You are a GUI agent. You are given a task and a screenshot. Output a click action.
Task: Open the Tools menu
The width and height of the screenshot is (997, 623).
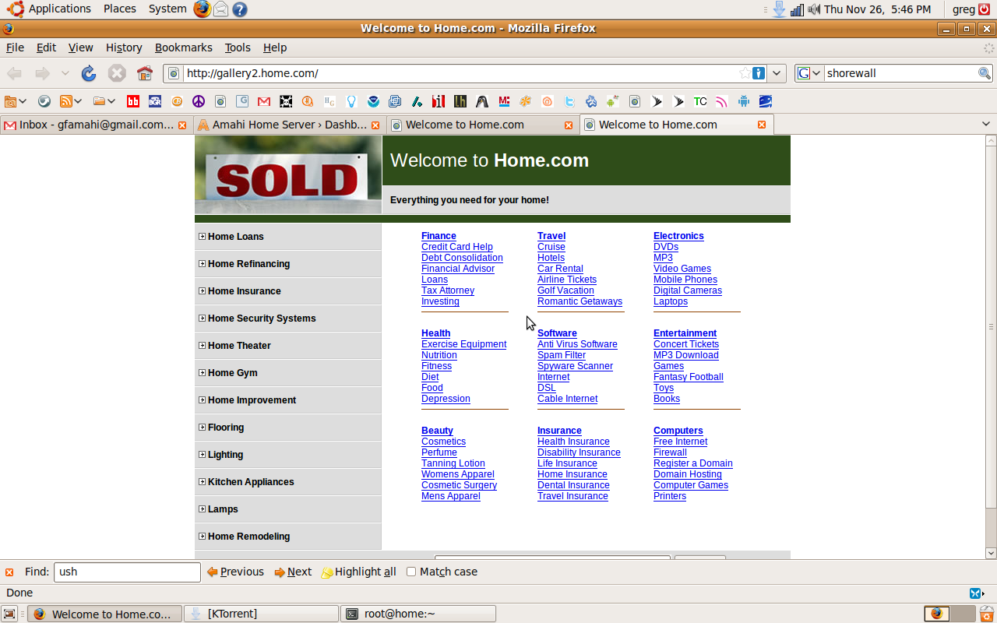click(238, 48)
